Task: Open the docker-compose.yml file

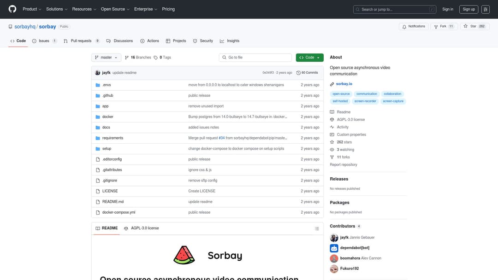Action: pos(119,212)
